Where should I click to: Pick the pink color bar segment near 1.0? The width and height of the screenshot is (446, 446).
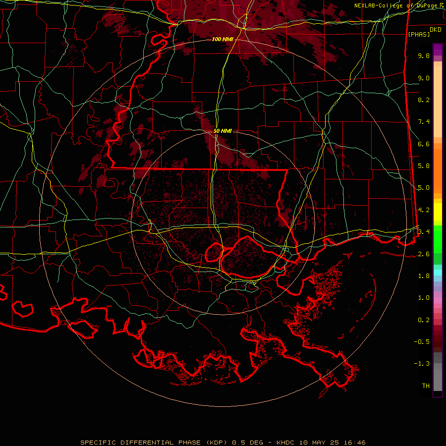[438, 300]
